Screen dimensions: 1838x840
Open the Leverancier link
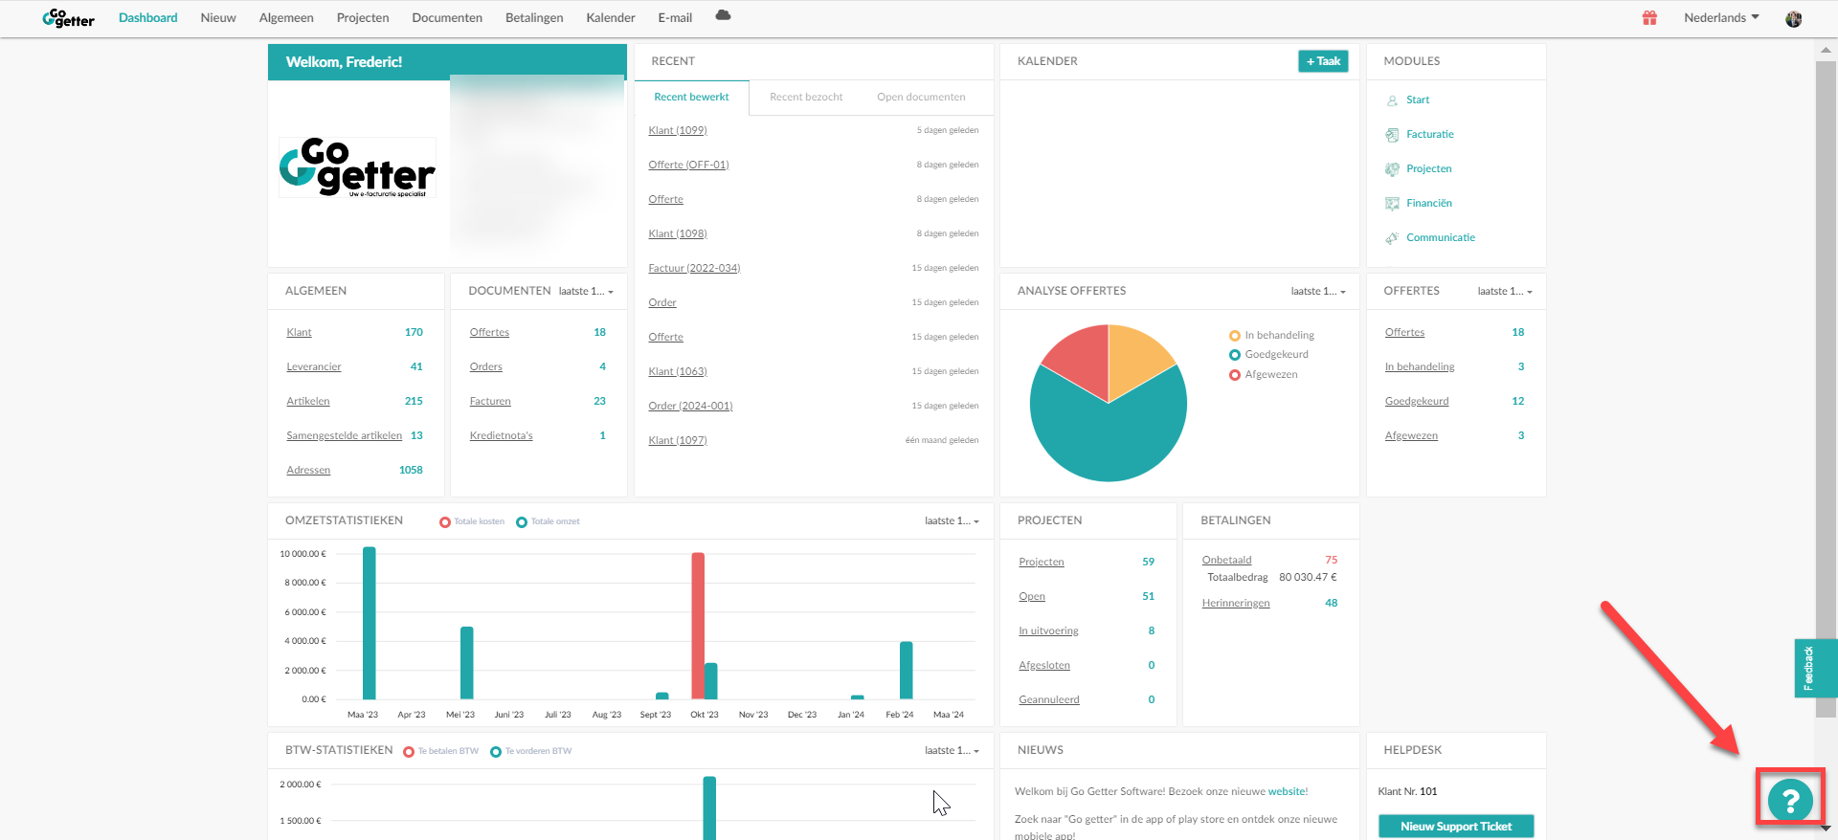314,366
